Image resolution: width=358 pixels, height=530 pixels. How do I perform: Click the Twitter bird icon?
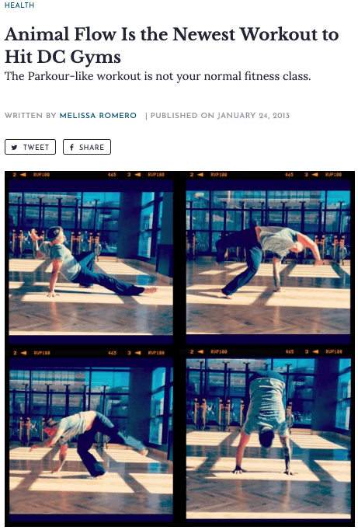14,148
